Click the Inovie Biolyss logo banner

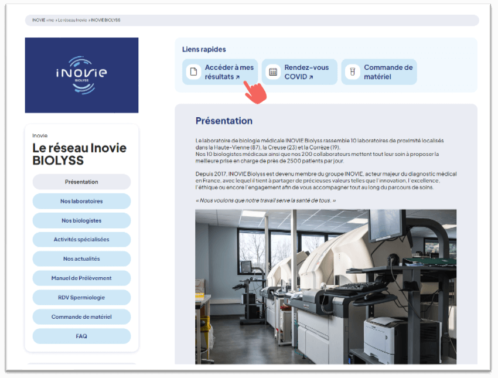coord(81,75)
